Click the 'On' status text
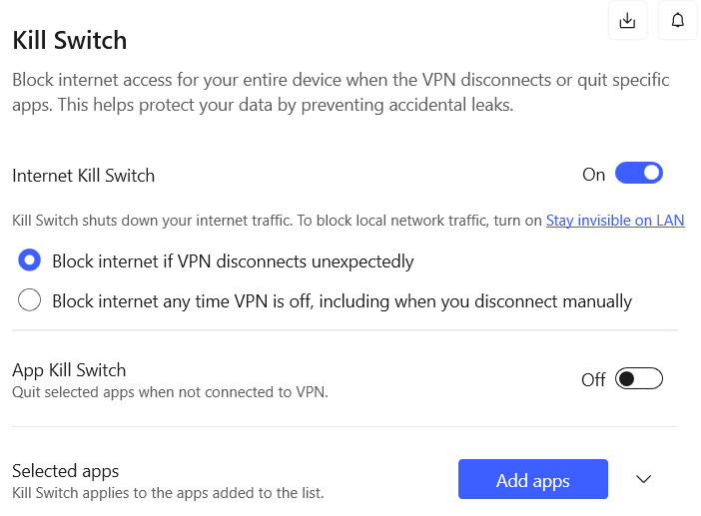Screen dimensions: 701x516 click(x=594, y=175)
